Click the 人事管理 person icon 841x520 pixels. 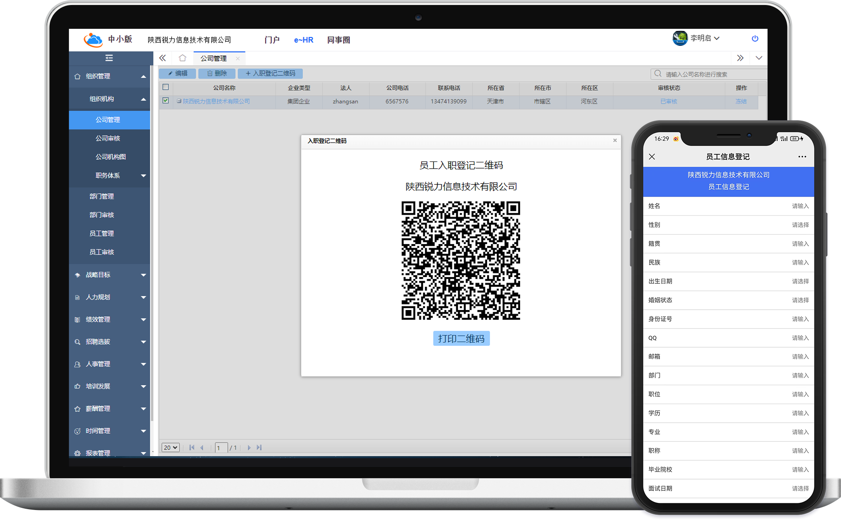(77, 364)
